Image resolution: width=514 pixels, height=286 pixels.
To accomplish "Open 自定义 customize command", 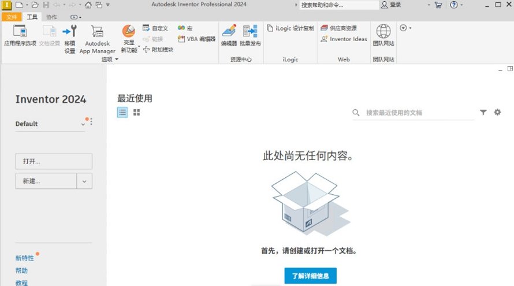I will pos(155,28).
